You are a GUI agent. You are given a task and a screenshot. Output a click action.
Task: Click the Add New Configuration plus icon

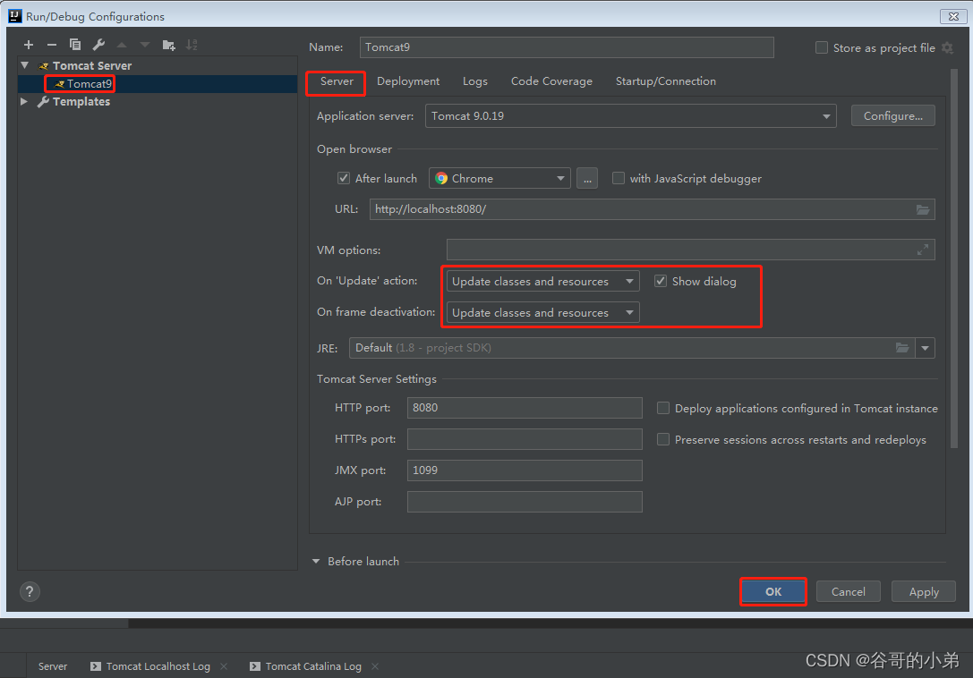(x=29, y=45)
